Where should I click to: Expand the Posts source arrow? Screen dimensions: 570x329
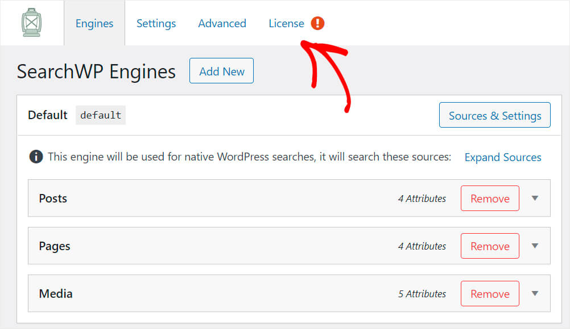(535, 198)
